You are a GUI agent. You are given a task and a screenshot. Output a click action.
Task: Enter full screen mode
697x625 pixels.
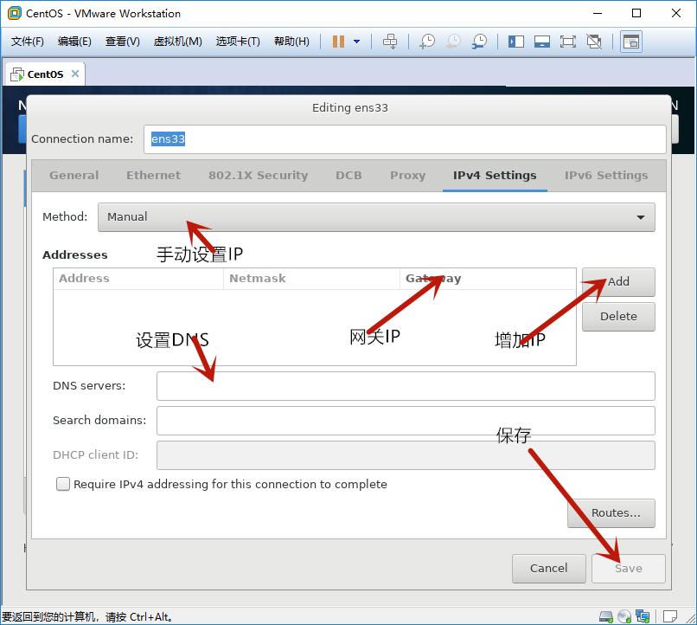pos(567,42)
